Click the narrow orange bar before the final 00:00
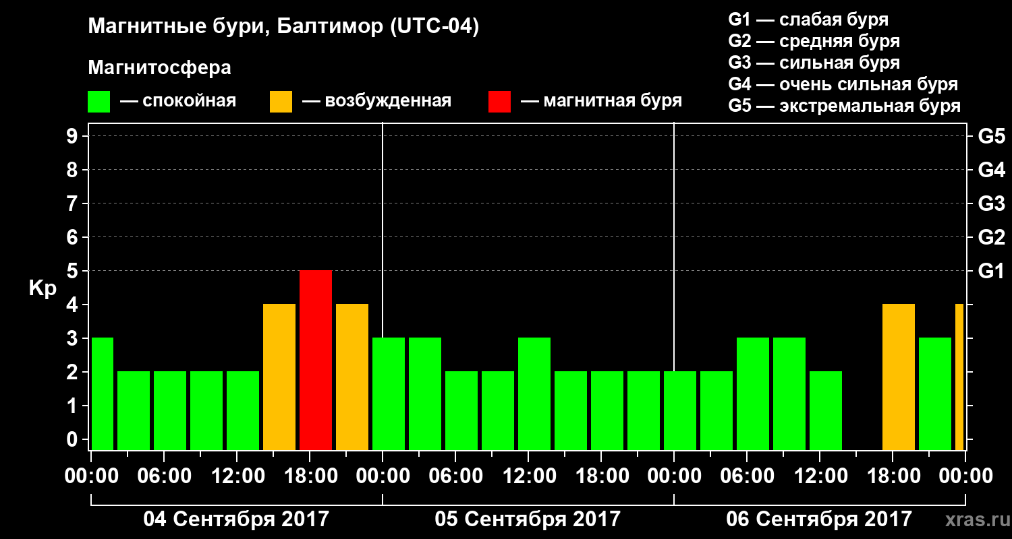 pyautogui.click(x=959, y=377)
